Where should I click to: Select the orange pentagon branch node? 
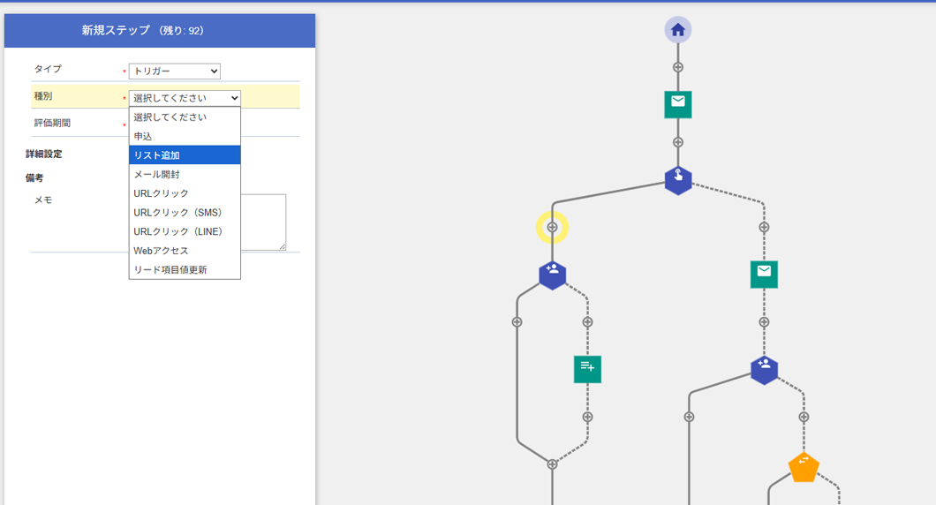pos(803,467)
